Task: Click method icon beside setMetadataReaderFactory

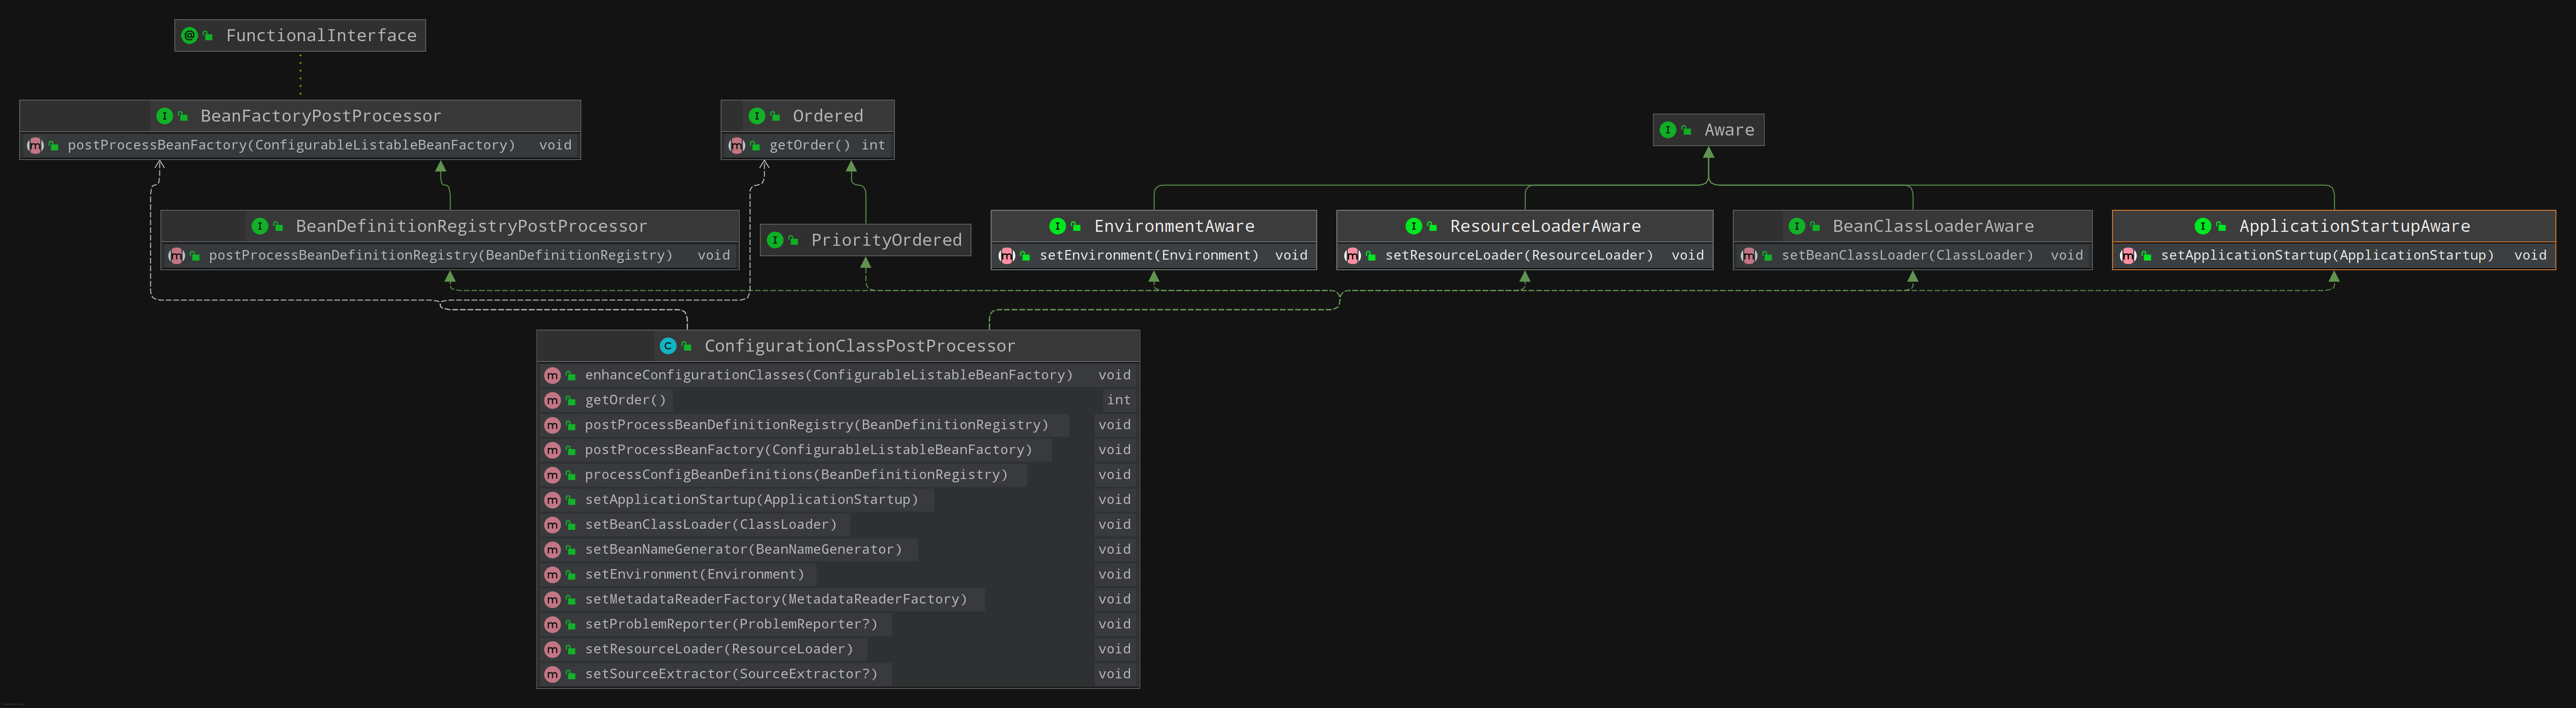Action: click(552, 600)
